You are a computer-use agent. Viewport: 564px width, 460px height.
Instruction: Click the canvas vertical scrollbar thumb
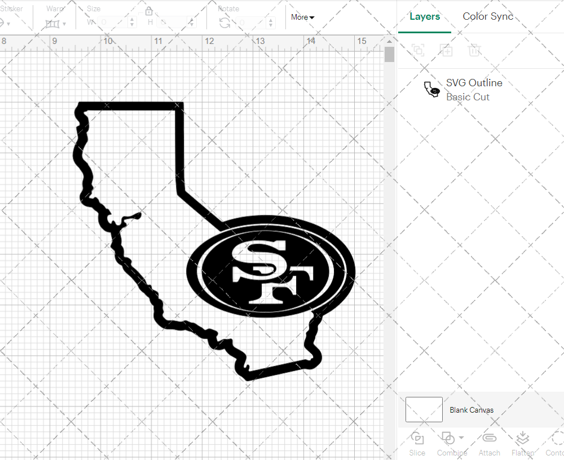(389, 55)
